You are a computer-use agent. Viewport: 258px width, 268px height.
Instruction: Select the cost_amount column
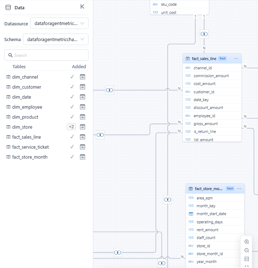coord(212,84)
